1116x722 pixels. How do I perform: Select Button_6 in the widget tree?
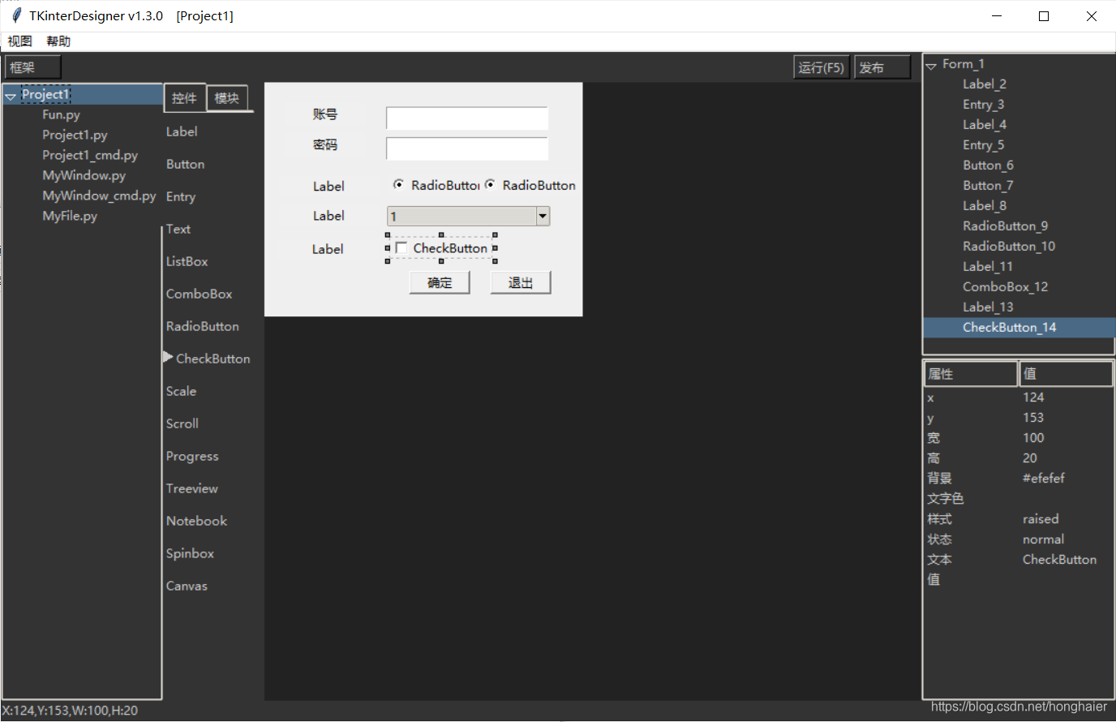[x=989, y=165]
